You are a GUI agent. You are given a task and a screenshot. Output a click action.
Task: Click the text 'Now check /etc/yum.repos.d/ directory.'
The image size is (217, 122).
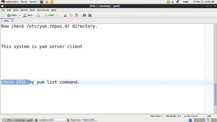[49, 26]
